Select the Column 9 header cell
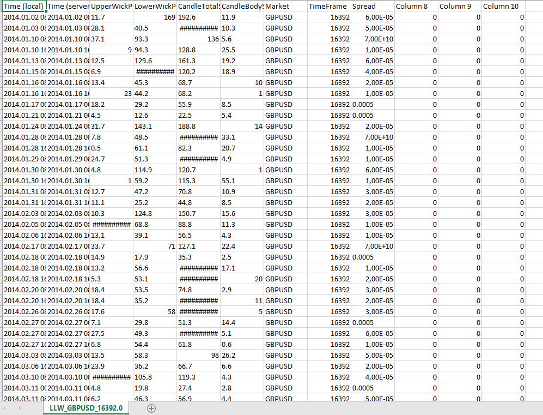 pos(460,6)
